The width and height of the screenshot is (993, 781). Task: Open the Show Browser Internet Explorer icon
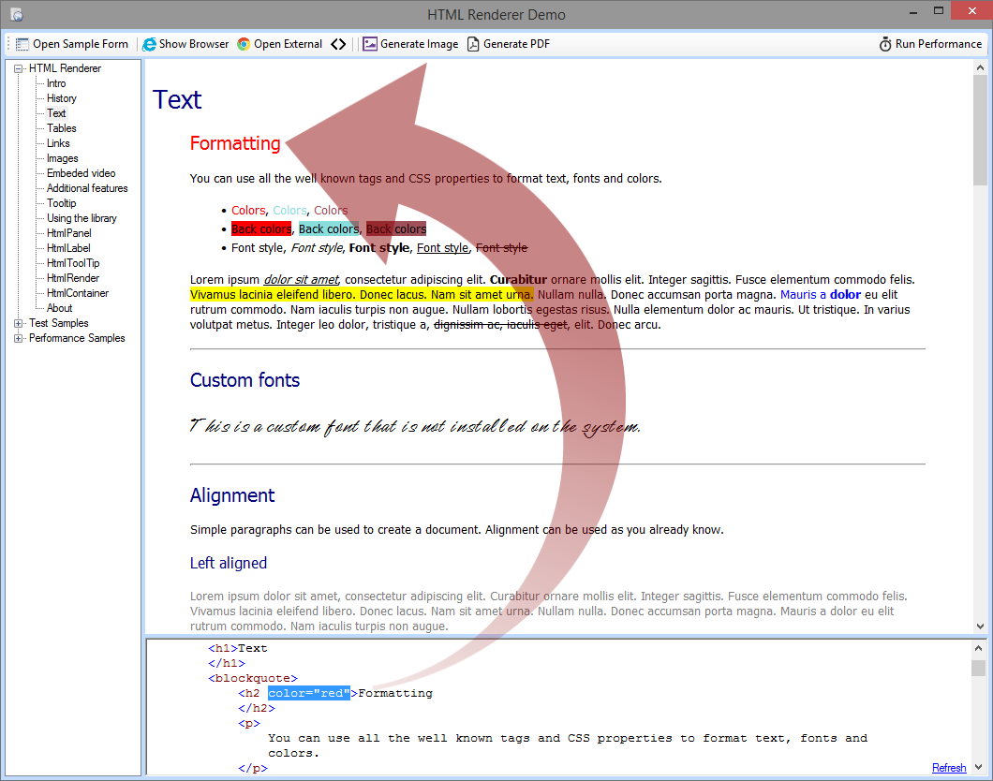coord(149,44)
